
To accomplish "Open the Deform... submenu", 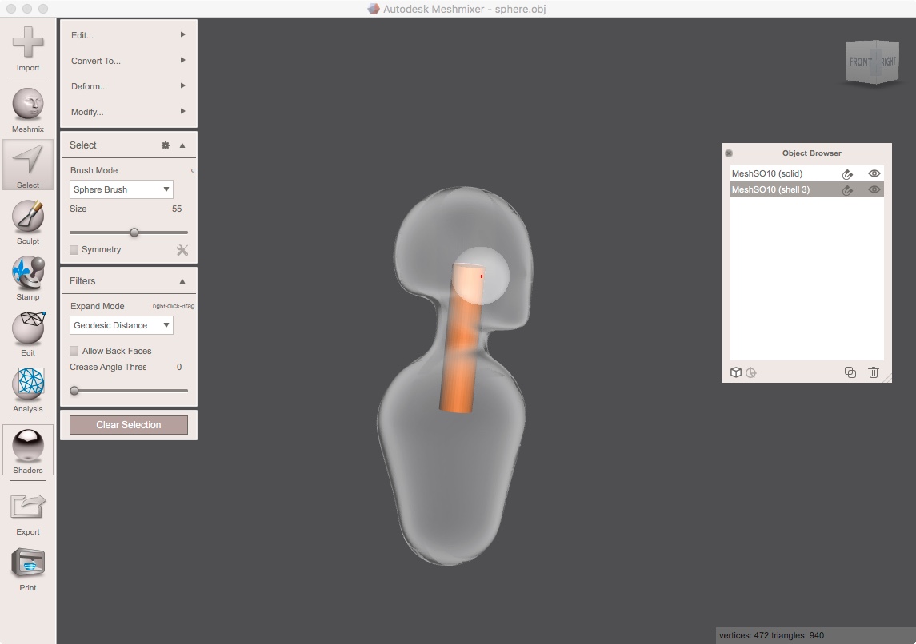I will [x=129, y=86].
